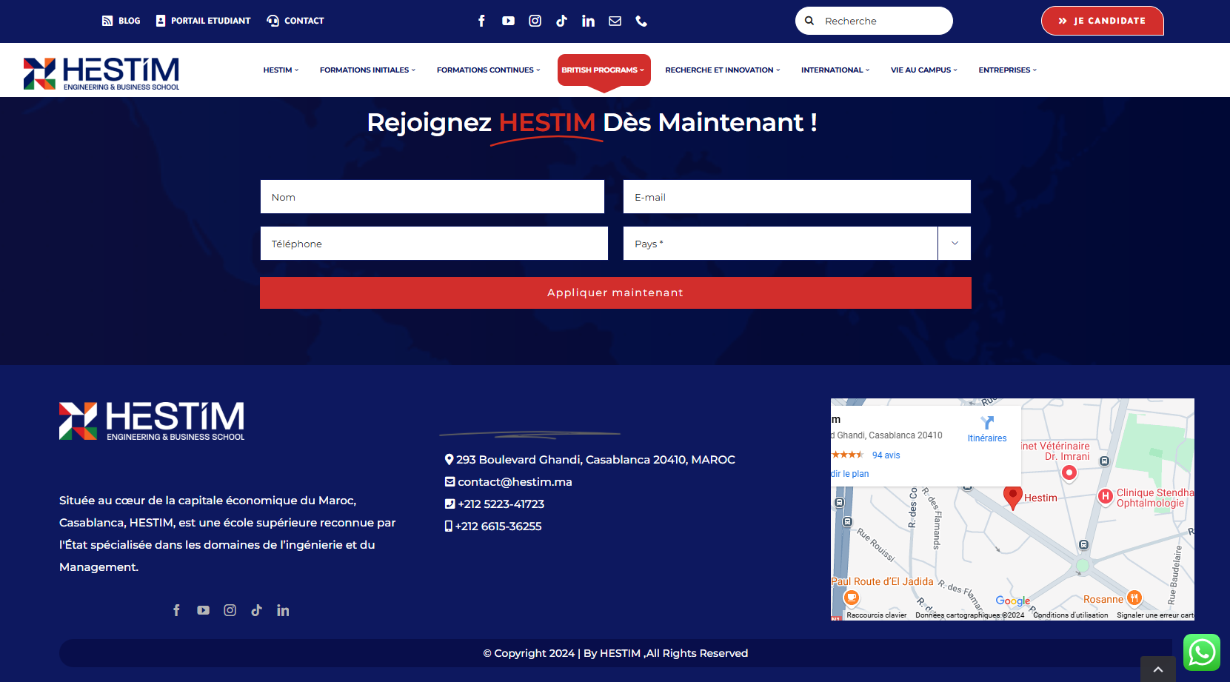Click the Je Candidate button

1102,21
